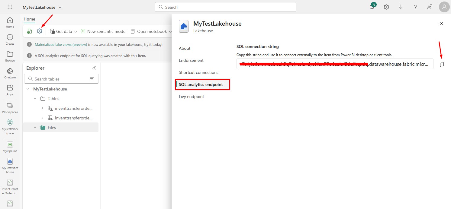This screenshot has width=451, height=209.
Task: Open MyTestWorkspace in the left navigation
Action: click(x=10, y=127)
